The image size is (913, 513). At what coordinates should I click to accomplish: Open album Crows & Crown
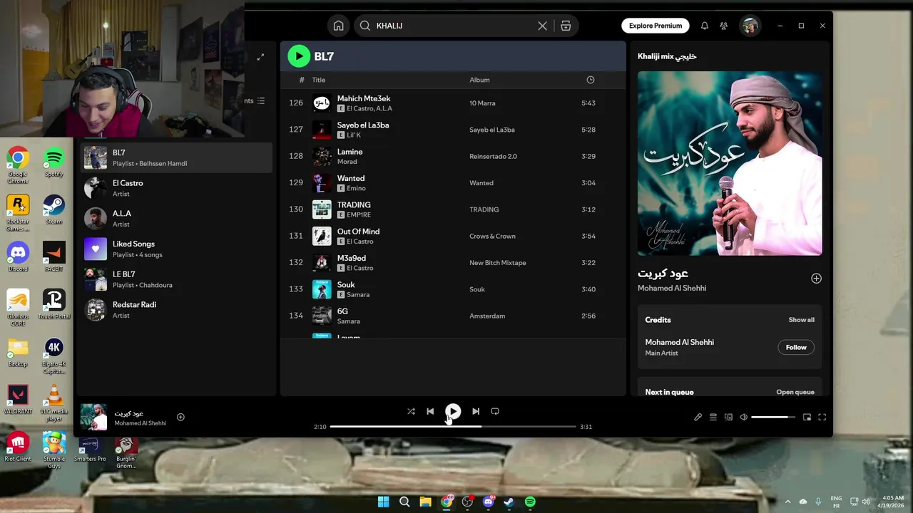[x=492, y=236]
